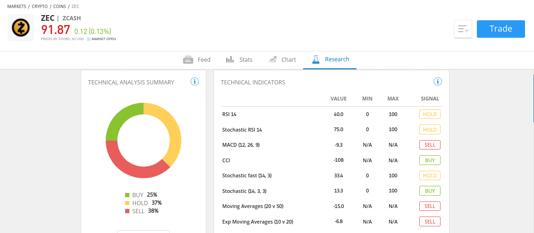The width and height of the screenshot is (534, 233).
Task: Click the red SELL legend swatch
Action: pyautogui.click(x=127, y=211)
